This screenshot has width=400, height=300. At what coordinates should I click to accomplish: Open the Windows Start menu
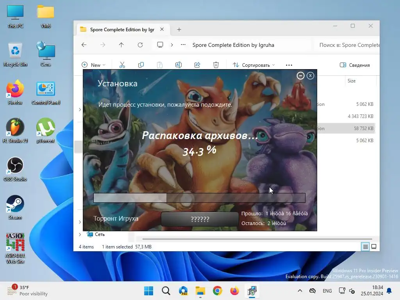click(x=149, y=291)
